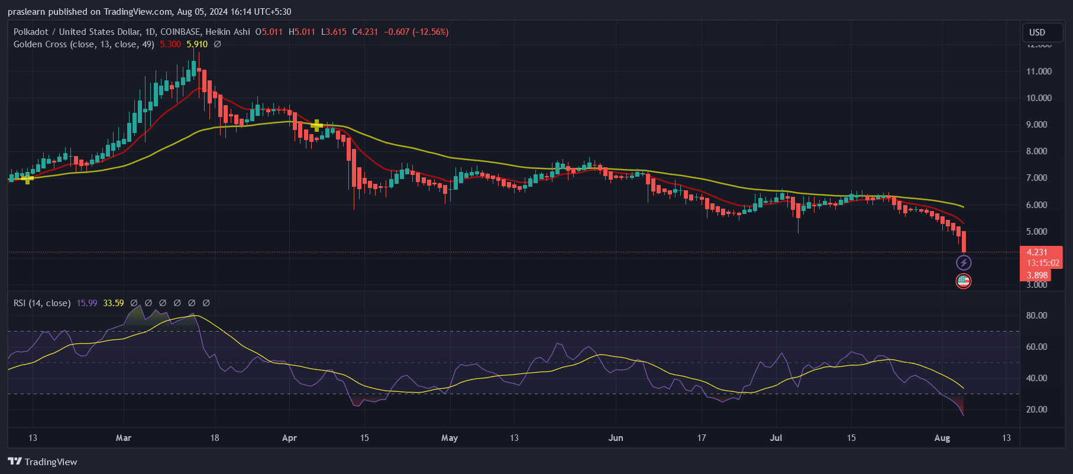The image size is (1073, 474).
Task: Click the 9.000 price axis label
Action: 1036,125
